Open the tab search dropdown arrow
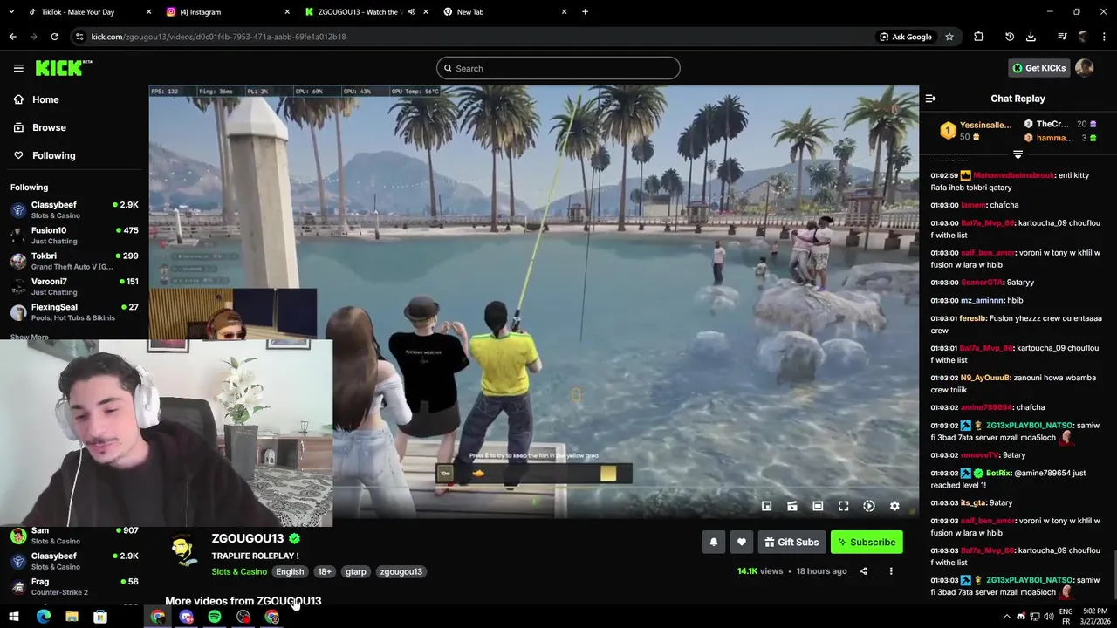The image size is (1117, 628). (x=11, y=12)
